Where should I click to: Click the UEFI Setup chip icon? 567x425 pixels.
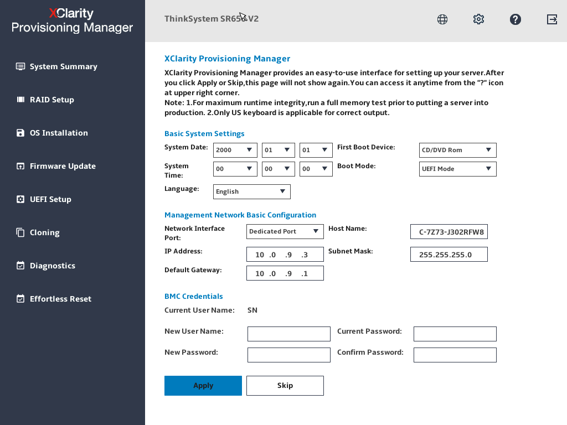(20, 199)
